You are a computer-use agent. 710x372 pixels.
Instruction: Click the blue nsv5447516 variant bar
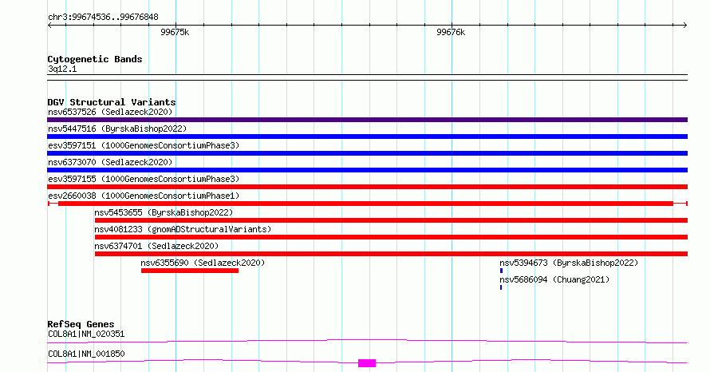[367, 137]
